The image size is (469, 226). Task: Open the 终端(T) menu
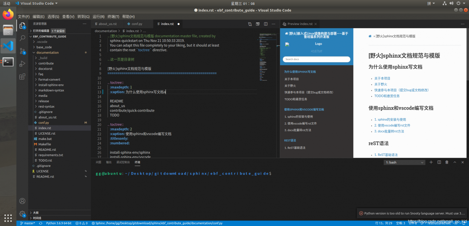coord(113,17)
